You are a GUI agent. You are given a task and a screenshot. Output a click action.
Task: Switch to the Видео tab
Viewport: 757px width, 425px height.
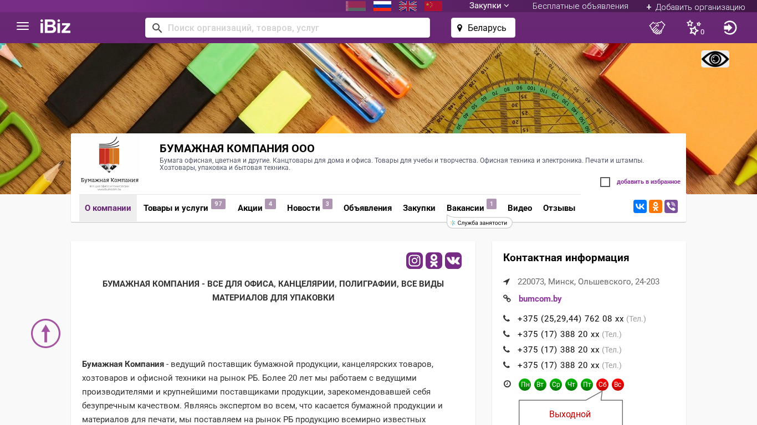pyautogui.click(x=520, y=208)
